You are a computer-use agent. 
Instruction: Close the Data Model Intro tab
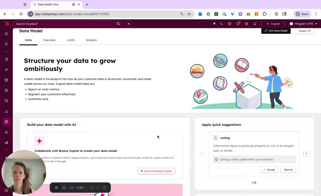tap(79, 5)
